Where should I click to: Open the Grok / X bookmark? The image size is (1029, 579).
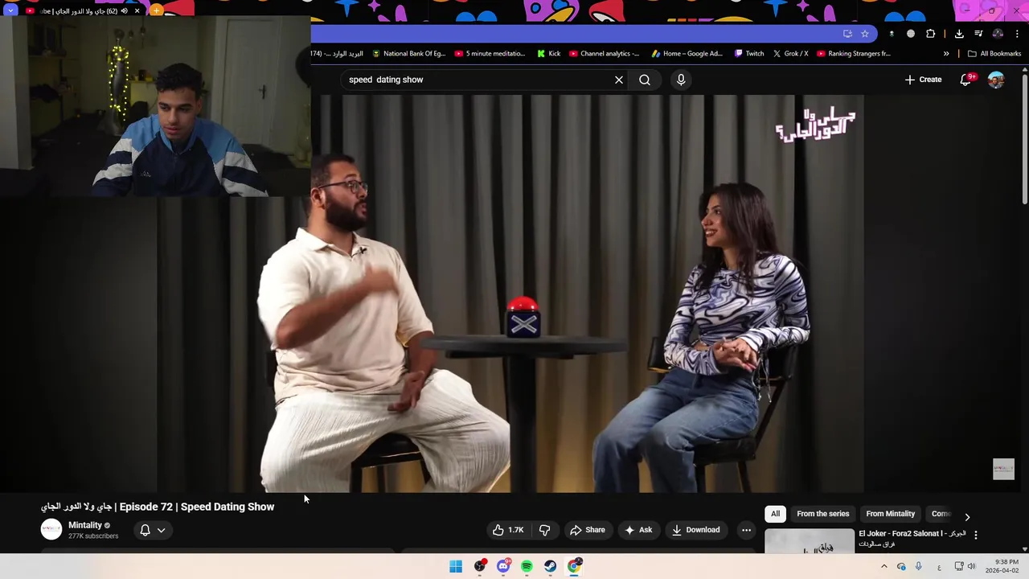(x=790, y=54)
